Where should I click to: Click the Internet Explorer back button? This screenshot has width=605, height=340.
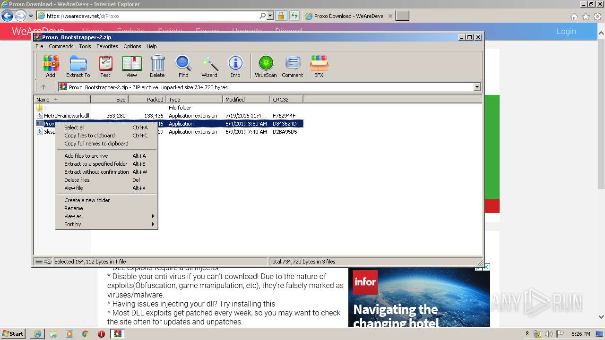pyautogui.click(x=7, y=16)
